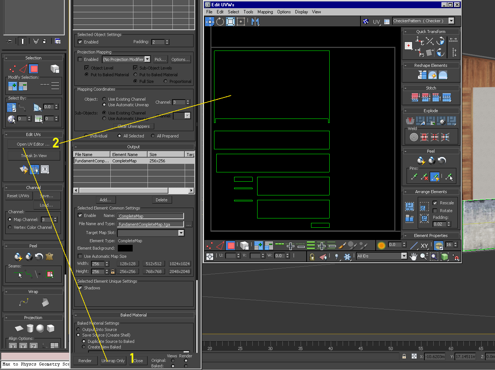Click the File Name and Type field

coord(151,224)
